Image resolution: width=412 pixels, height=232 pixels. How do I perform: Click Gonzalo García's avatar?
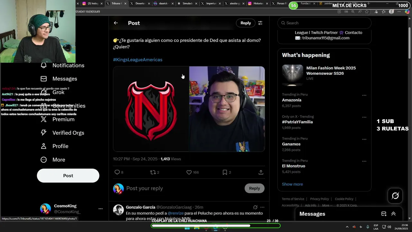click(x=118, y=210)
